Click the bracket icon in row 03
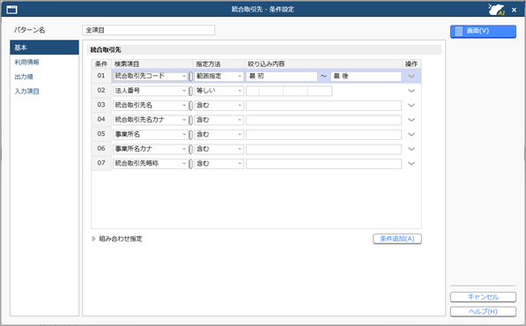 click(190, 106)
